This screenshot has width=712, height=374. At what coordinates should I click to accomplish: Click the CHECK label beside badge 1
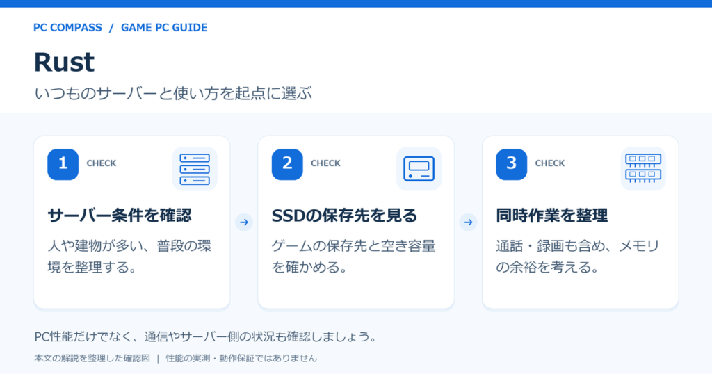(102, 163)
